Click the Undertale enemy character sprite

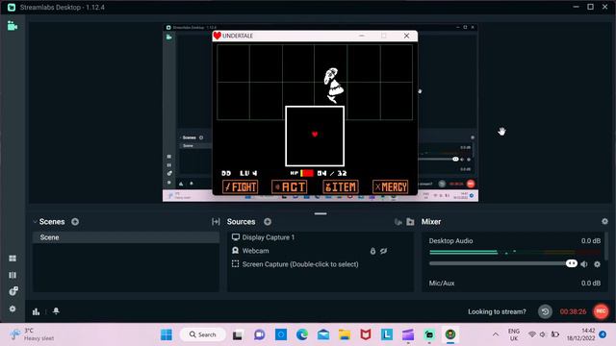click(334, 86)
